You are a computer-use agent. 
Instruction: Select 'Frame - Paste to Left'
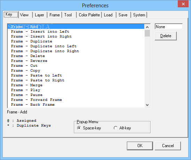(76, 75)
